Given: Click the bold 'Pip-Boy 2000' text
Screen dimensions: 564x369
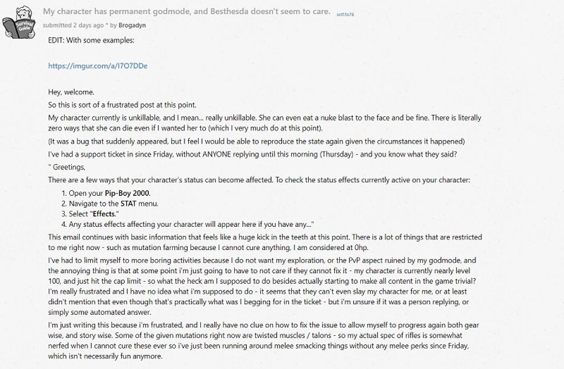Looking at the screenshot, I should point(127,193).
